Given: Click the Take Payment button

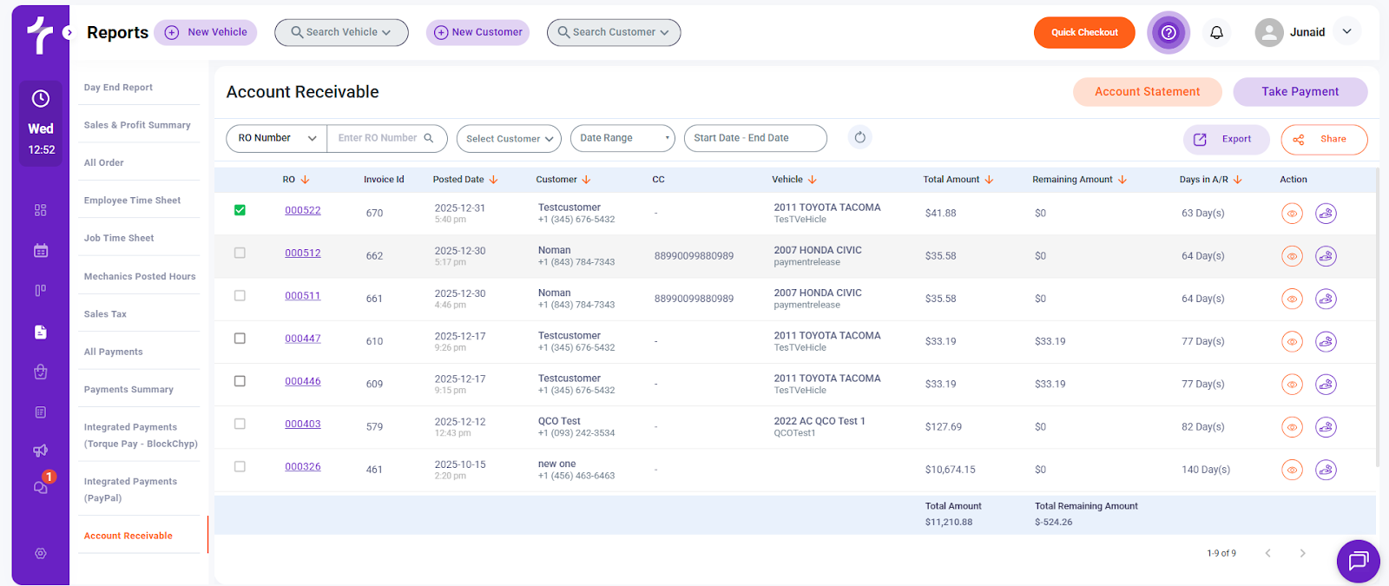Looking at the screenshot, I should pos(1300,92).
